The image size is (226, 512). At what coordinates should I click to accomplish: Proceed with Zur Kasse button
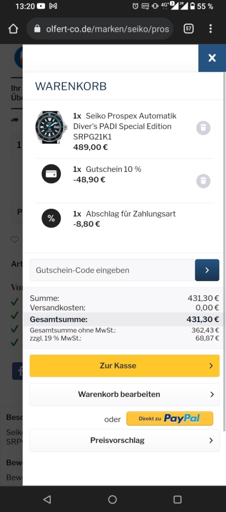coord(124,366)
